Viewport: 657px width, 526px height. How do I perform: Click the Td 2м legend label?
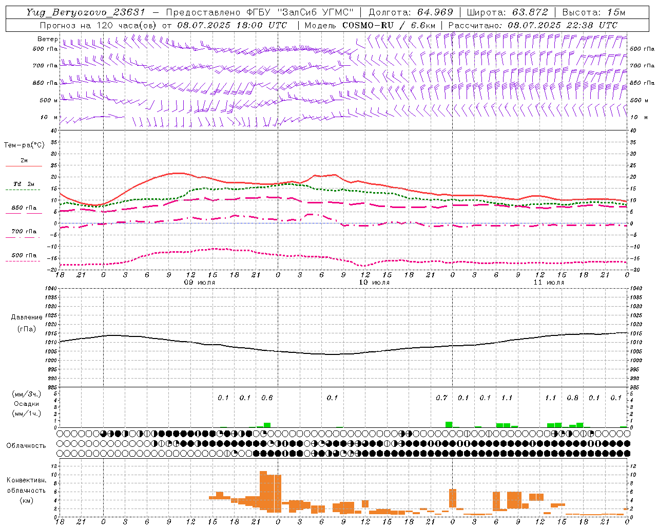[24, 184]
